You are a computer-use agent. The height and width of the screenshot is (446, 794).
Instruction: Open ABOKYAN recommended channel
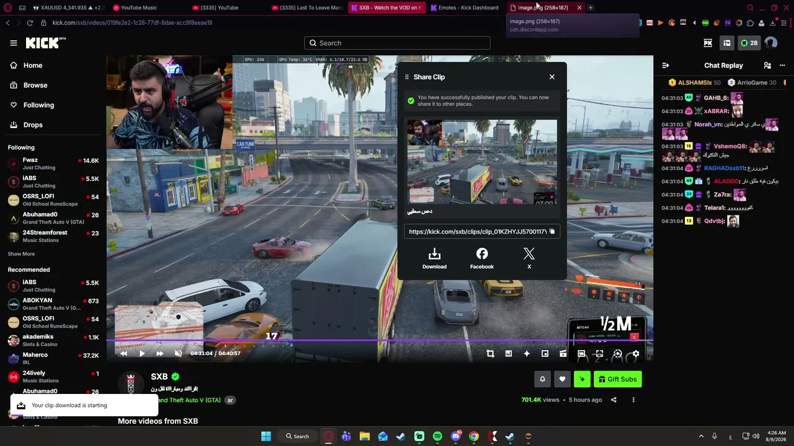[x=53, y=304]
